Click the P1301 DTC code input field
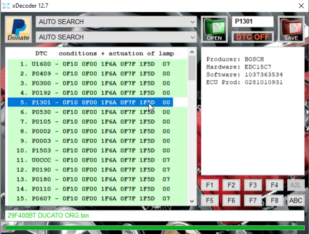Screen dimensions: 309x234 [x=252, y=22]
